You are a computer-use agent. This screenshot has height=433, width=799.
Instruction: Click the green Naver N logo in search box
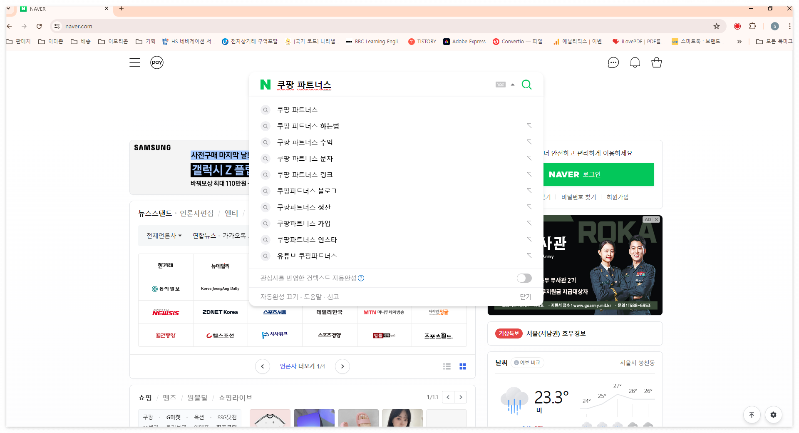tap(265, 85)
